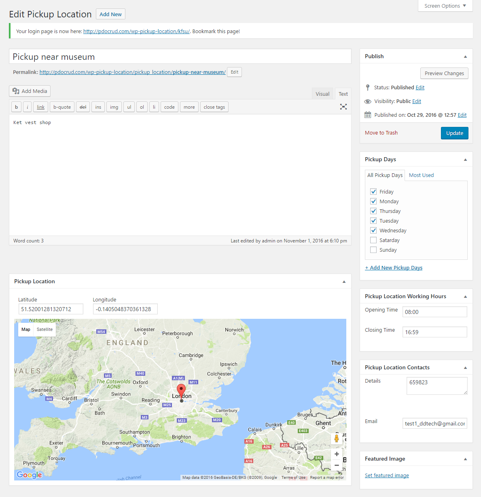Click Add New Pickup Days link
This screenshot has height=497, width=481.
point(394,267)
